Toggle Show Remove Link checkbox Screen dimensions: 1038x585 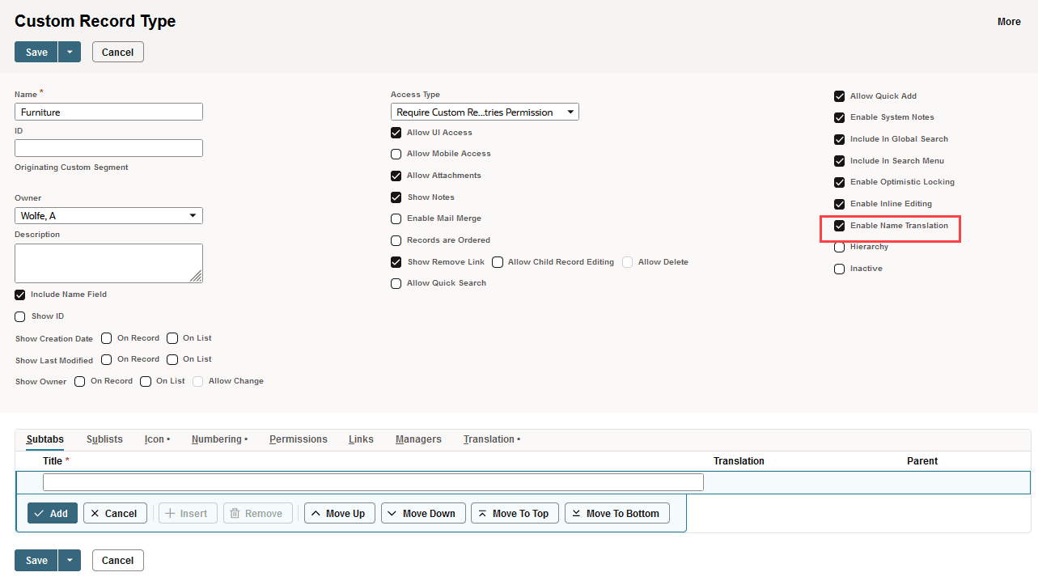click(x=396, y=262)
